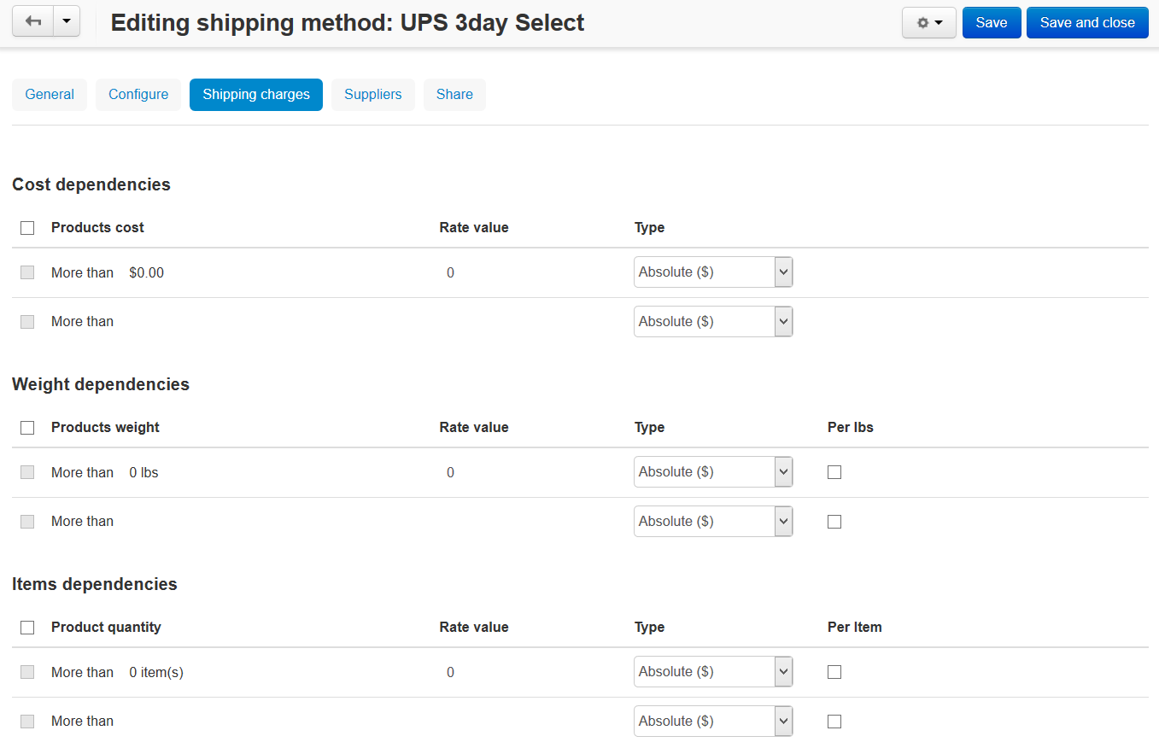
Task: Select the Shipping charges tab
Action: tap(256, 95)
